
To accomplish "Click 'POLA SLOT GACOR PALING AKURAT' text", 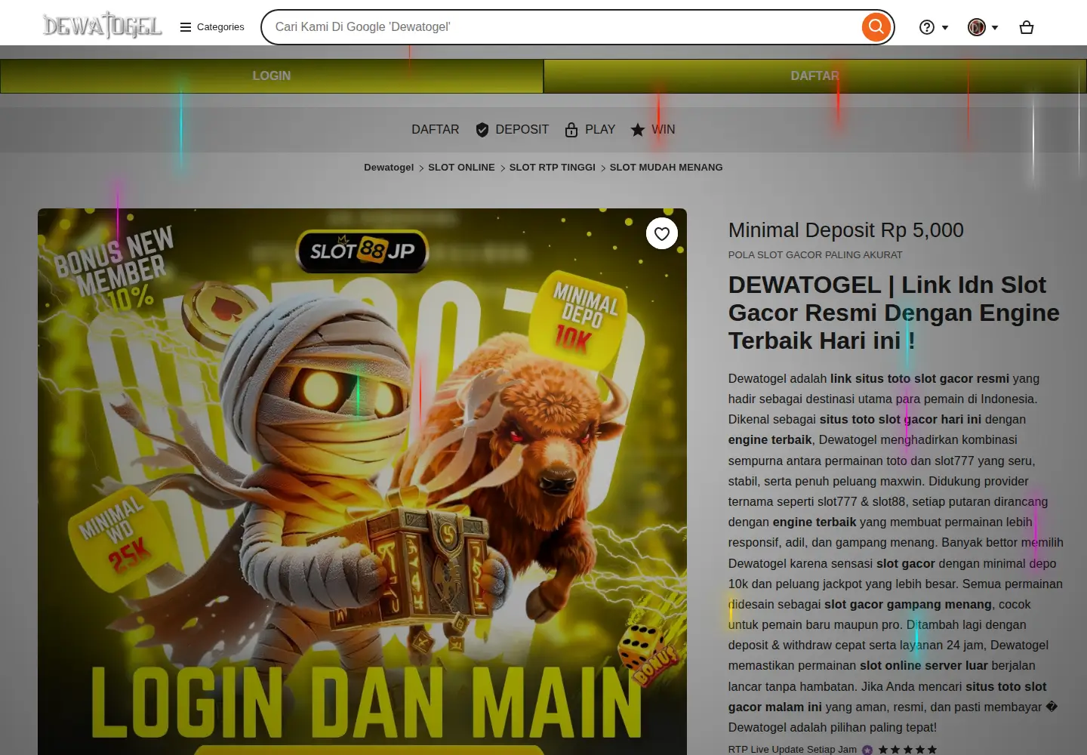I will tap(815, 255).
